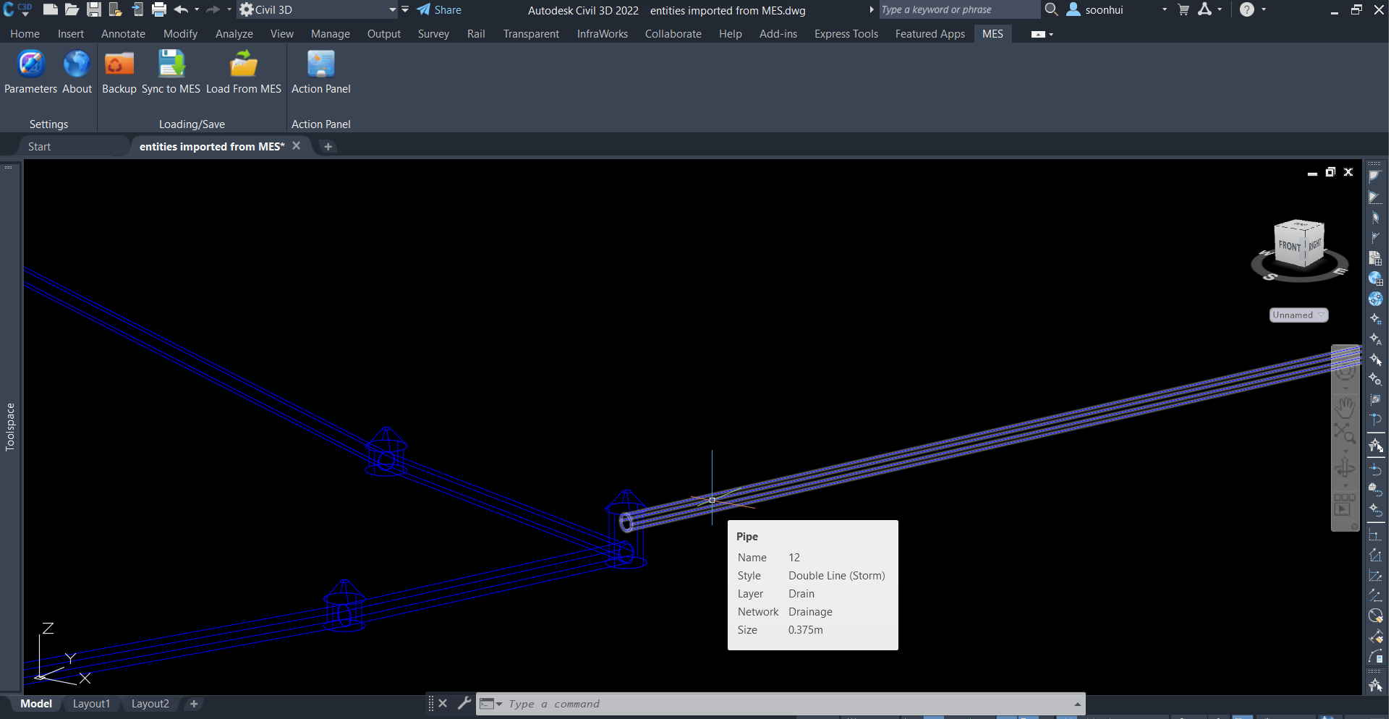The height and width of the screenshot is (719, 1391).
Task: Expand the Toolspace side palette
Action: (x=10, y=427)
